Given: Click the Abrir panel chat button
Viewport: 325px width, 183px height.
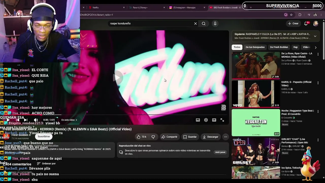Looking at the screenshot, I should click(220, 152).
